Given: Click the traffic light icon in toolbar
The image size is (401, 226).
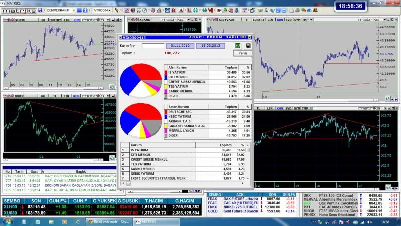Looking at the screenshot, I should 237,10.
